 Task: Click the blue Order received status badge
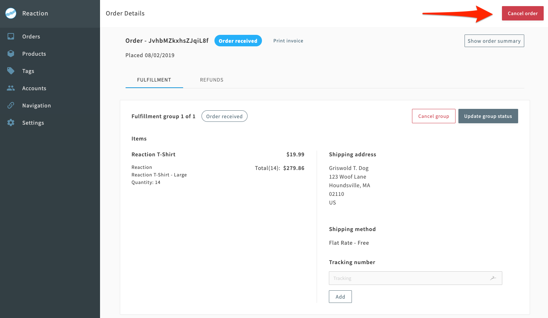(238, 41)
